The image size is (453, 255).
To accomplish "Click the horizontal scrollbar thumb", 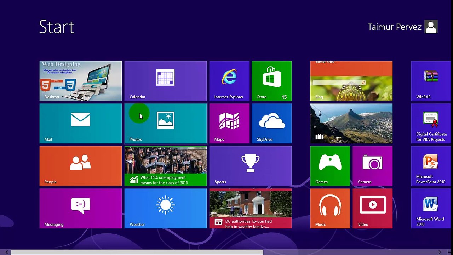I will 137,252.
